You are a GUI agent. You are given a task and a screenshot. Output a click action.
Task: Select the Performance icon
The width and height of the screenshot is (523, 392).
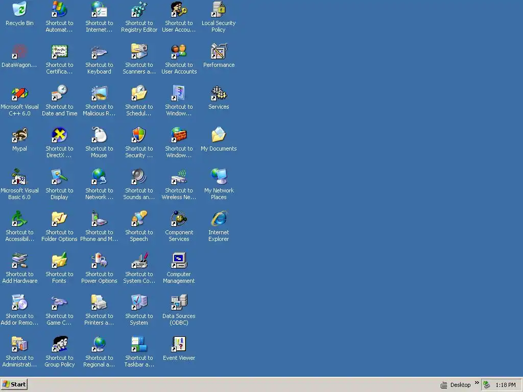pos(219,52)
